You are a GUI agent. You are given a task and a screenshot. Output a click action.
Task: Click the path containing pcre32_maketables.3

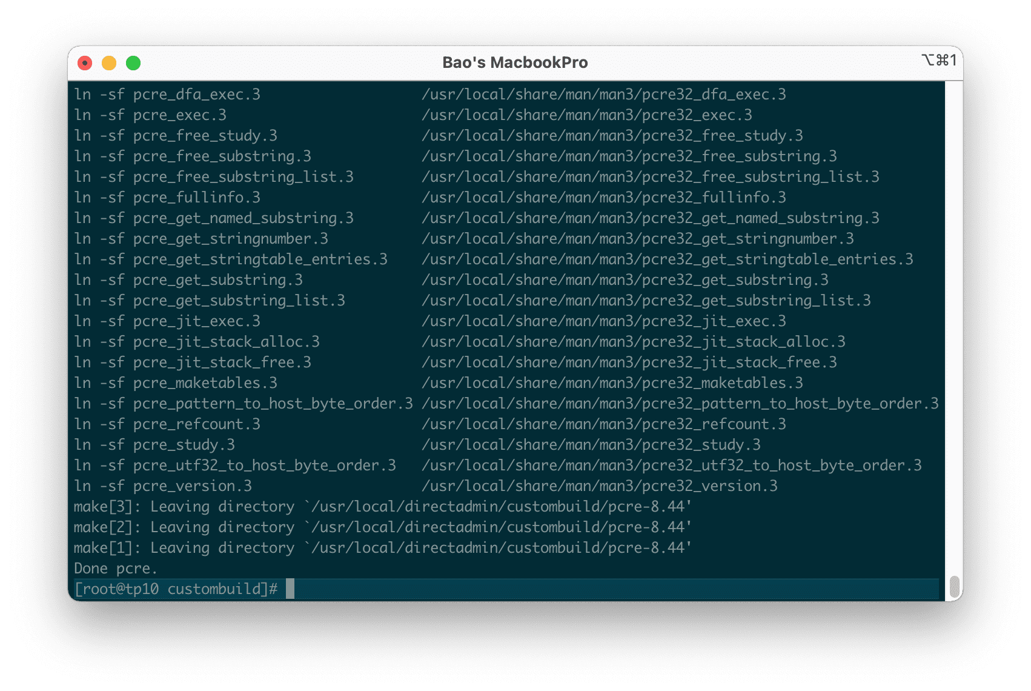click(614, 382)
